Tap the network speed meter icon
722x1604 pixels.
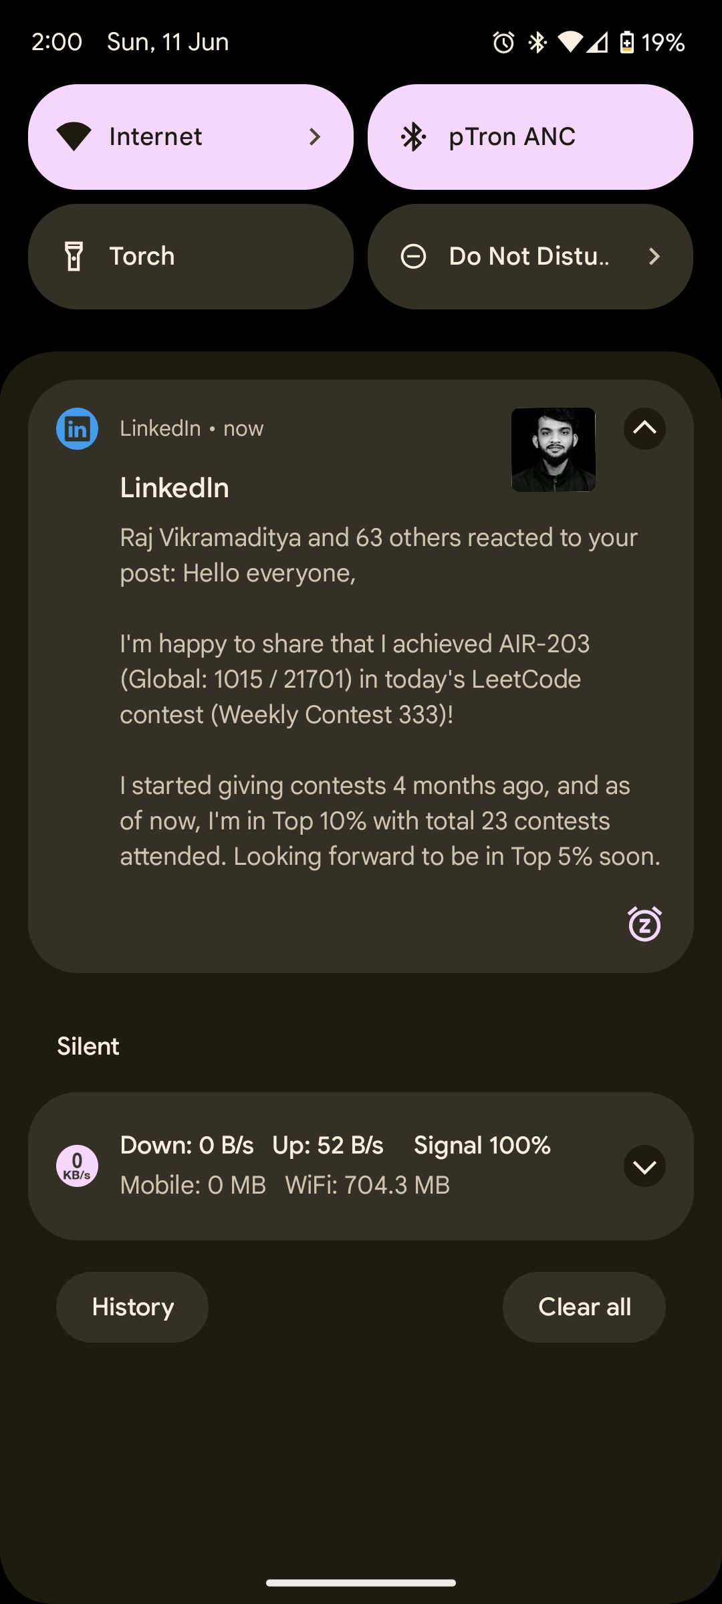(x=77, y=1166)
